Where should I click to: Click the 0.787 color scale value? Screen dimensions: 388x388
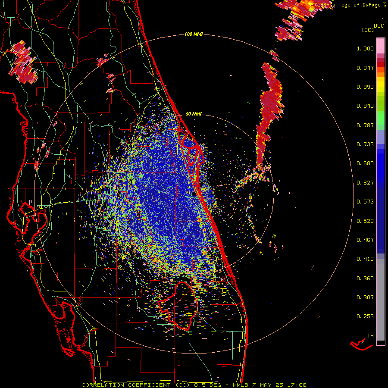tap(365, 125)
